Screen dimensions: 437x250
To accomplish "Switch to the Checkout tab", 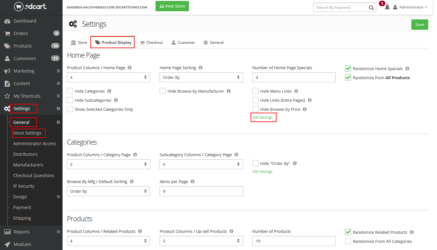I will 151,43.
